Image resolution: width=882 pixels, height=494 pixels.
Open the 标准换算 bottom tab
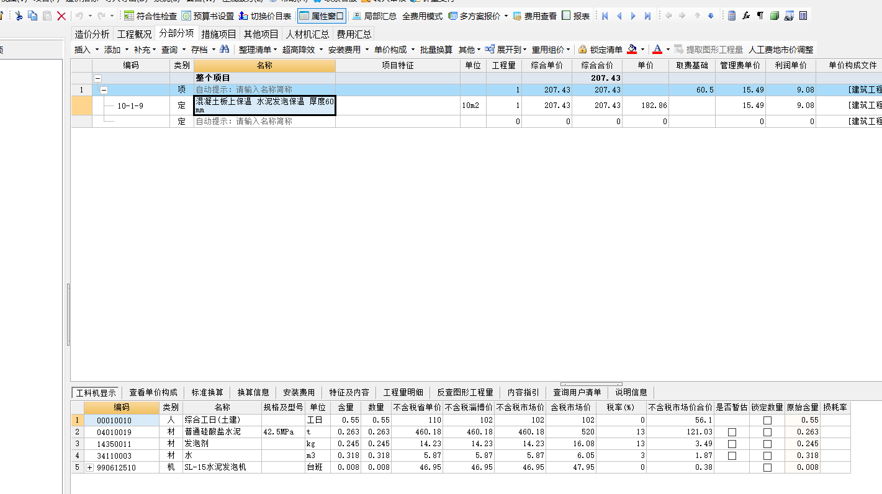click(207, 392)
